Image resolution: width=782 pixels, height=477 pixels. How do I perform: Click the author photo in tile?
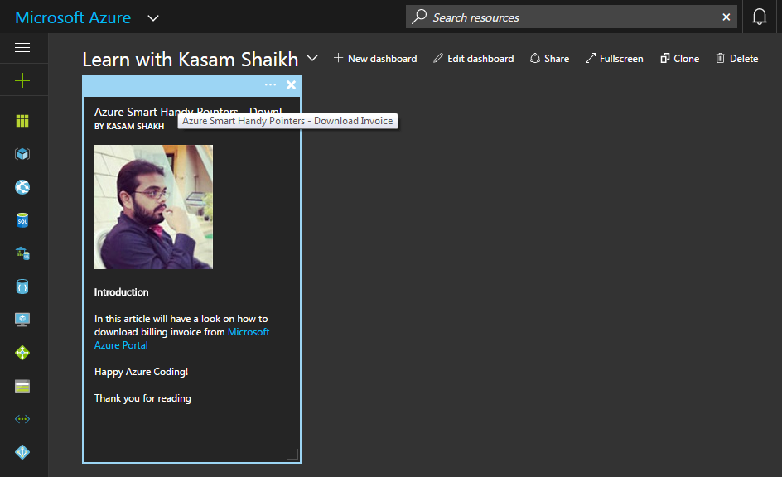(153, 207)
